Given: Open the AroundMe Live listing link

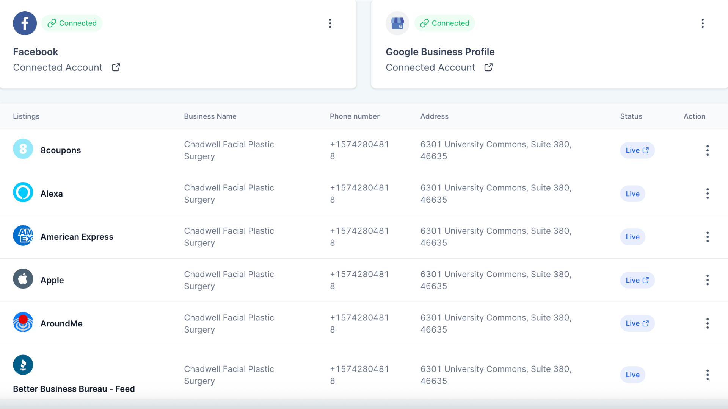Looking at the screenshot, I should pyautogui.click(x=637, y=323).
